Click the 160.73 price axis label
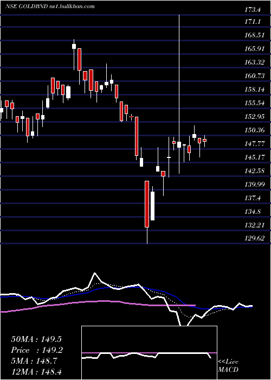Viewport: 271px width, 380px height. click(254, 76)
